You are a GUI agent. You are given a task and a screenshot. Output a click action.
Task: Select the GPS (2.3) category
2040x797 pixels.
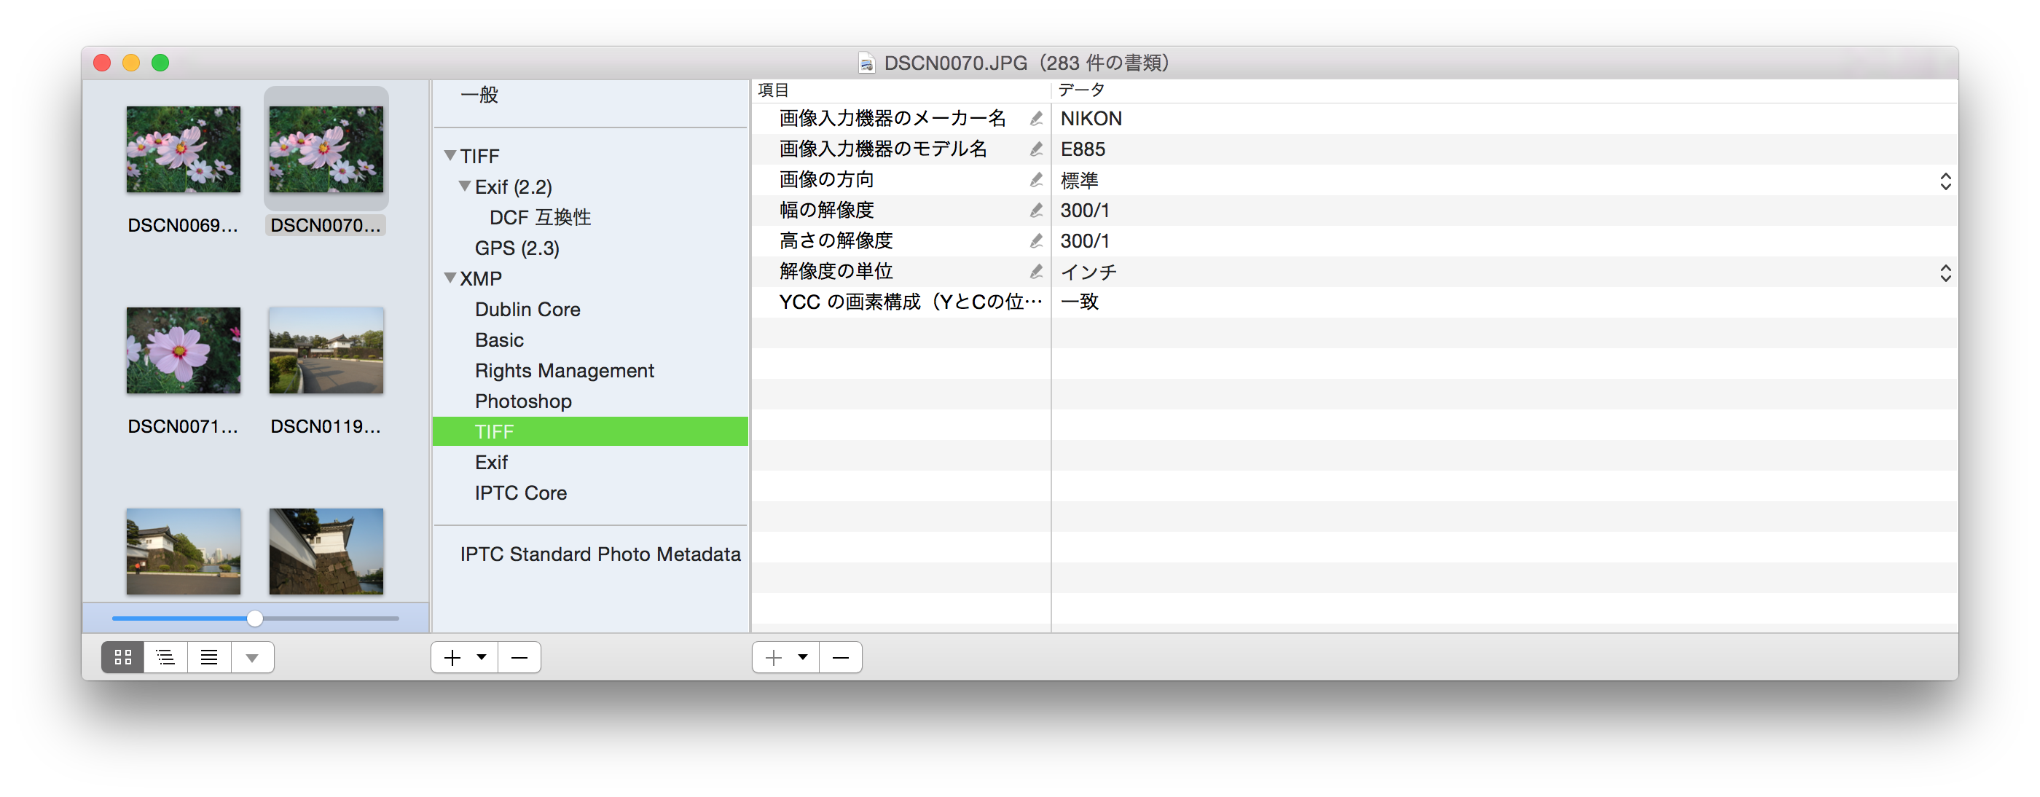(x=517, y=248)
